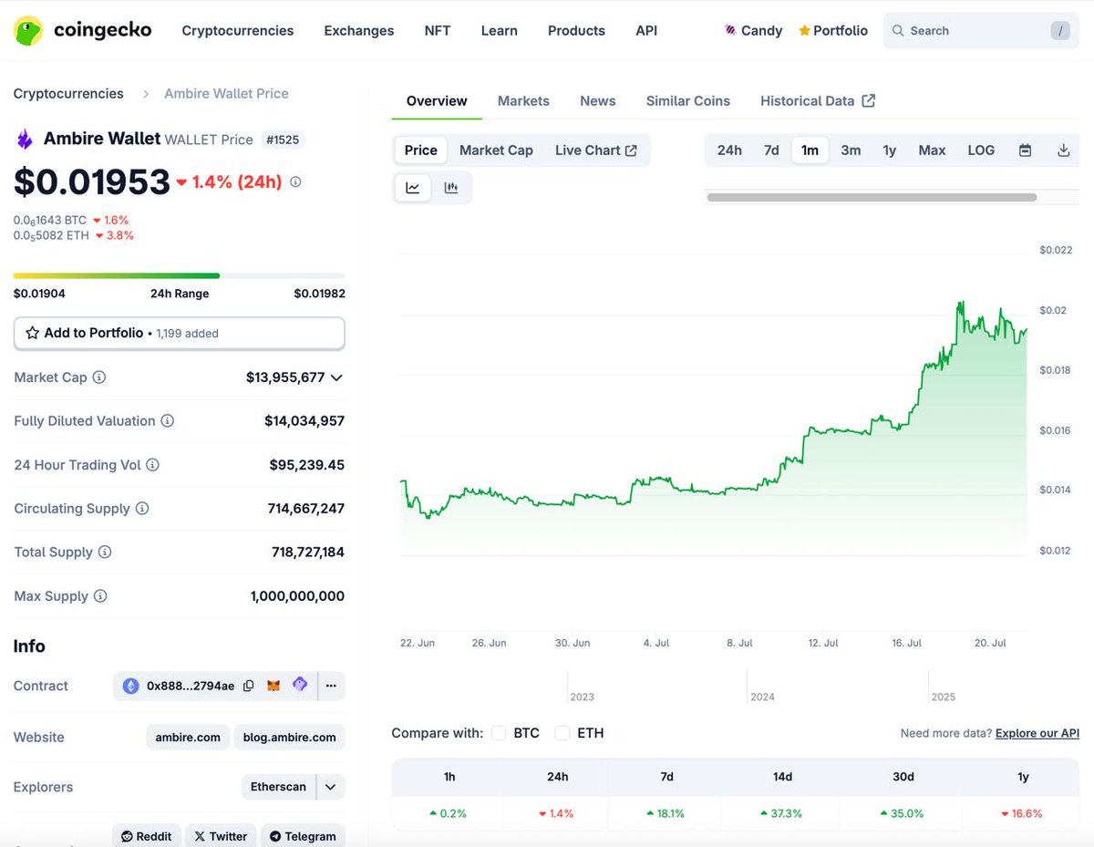The image size is (1094, 847).
Task: Enable Compare with ETH checkbox
Action: pos(562,733)
